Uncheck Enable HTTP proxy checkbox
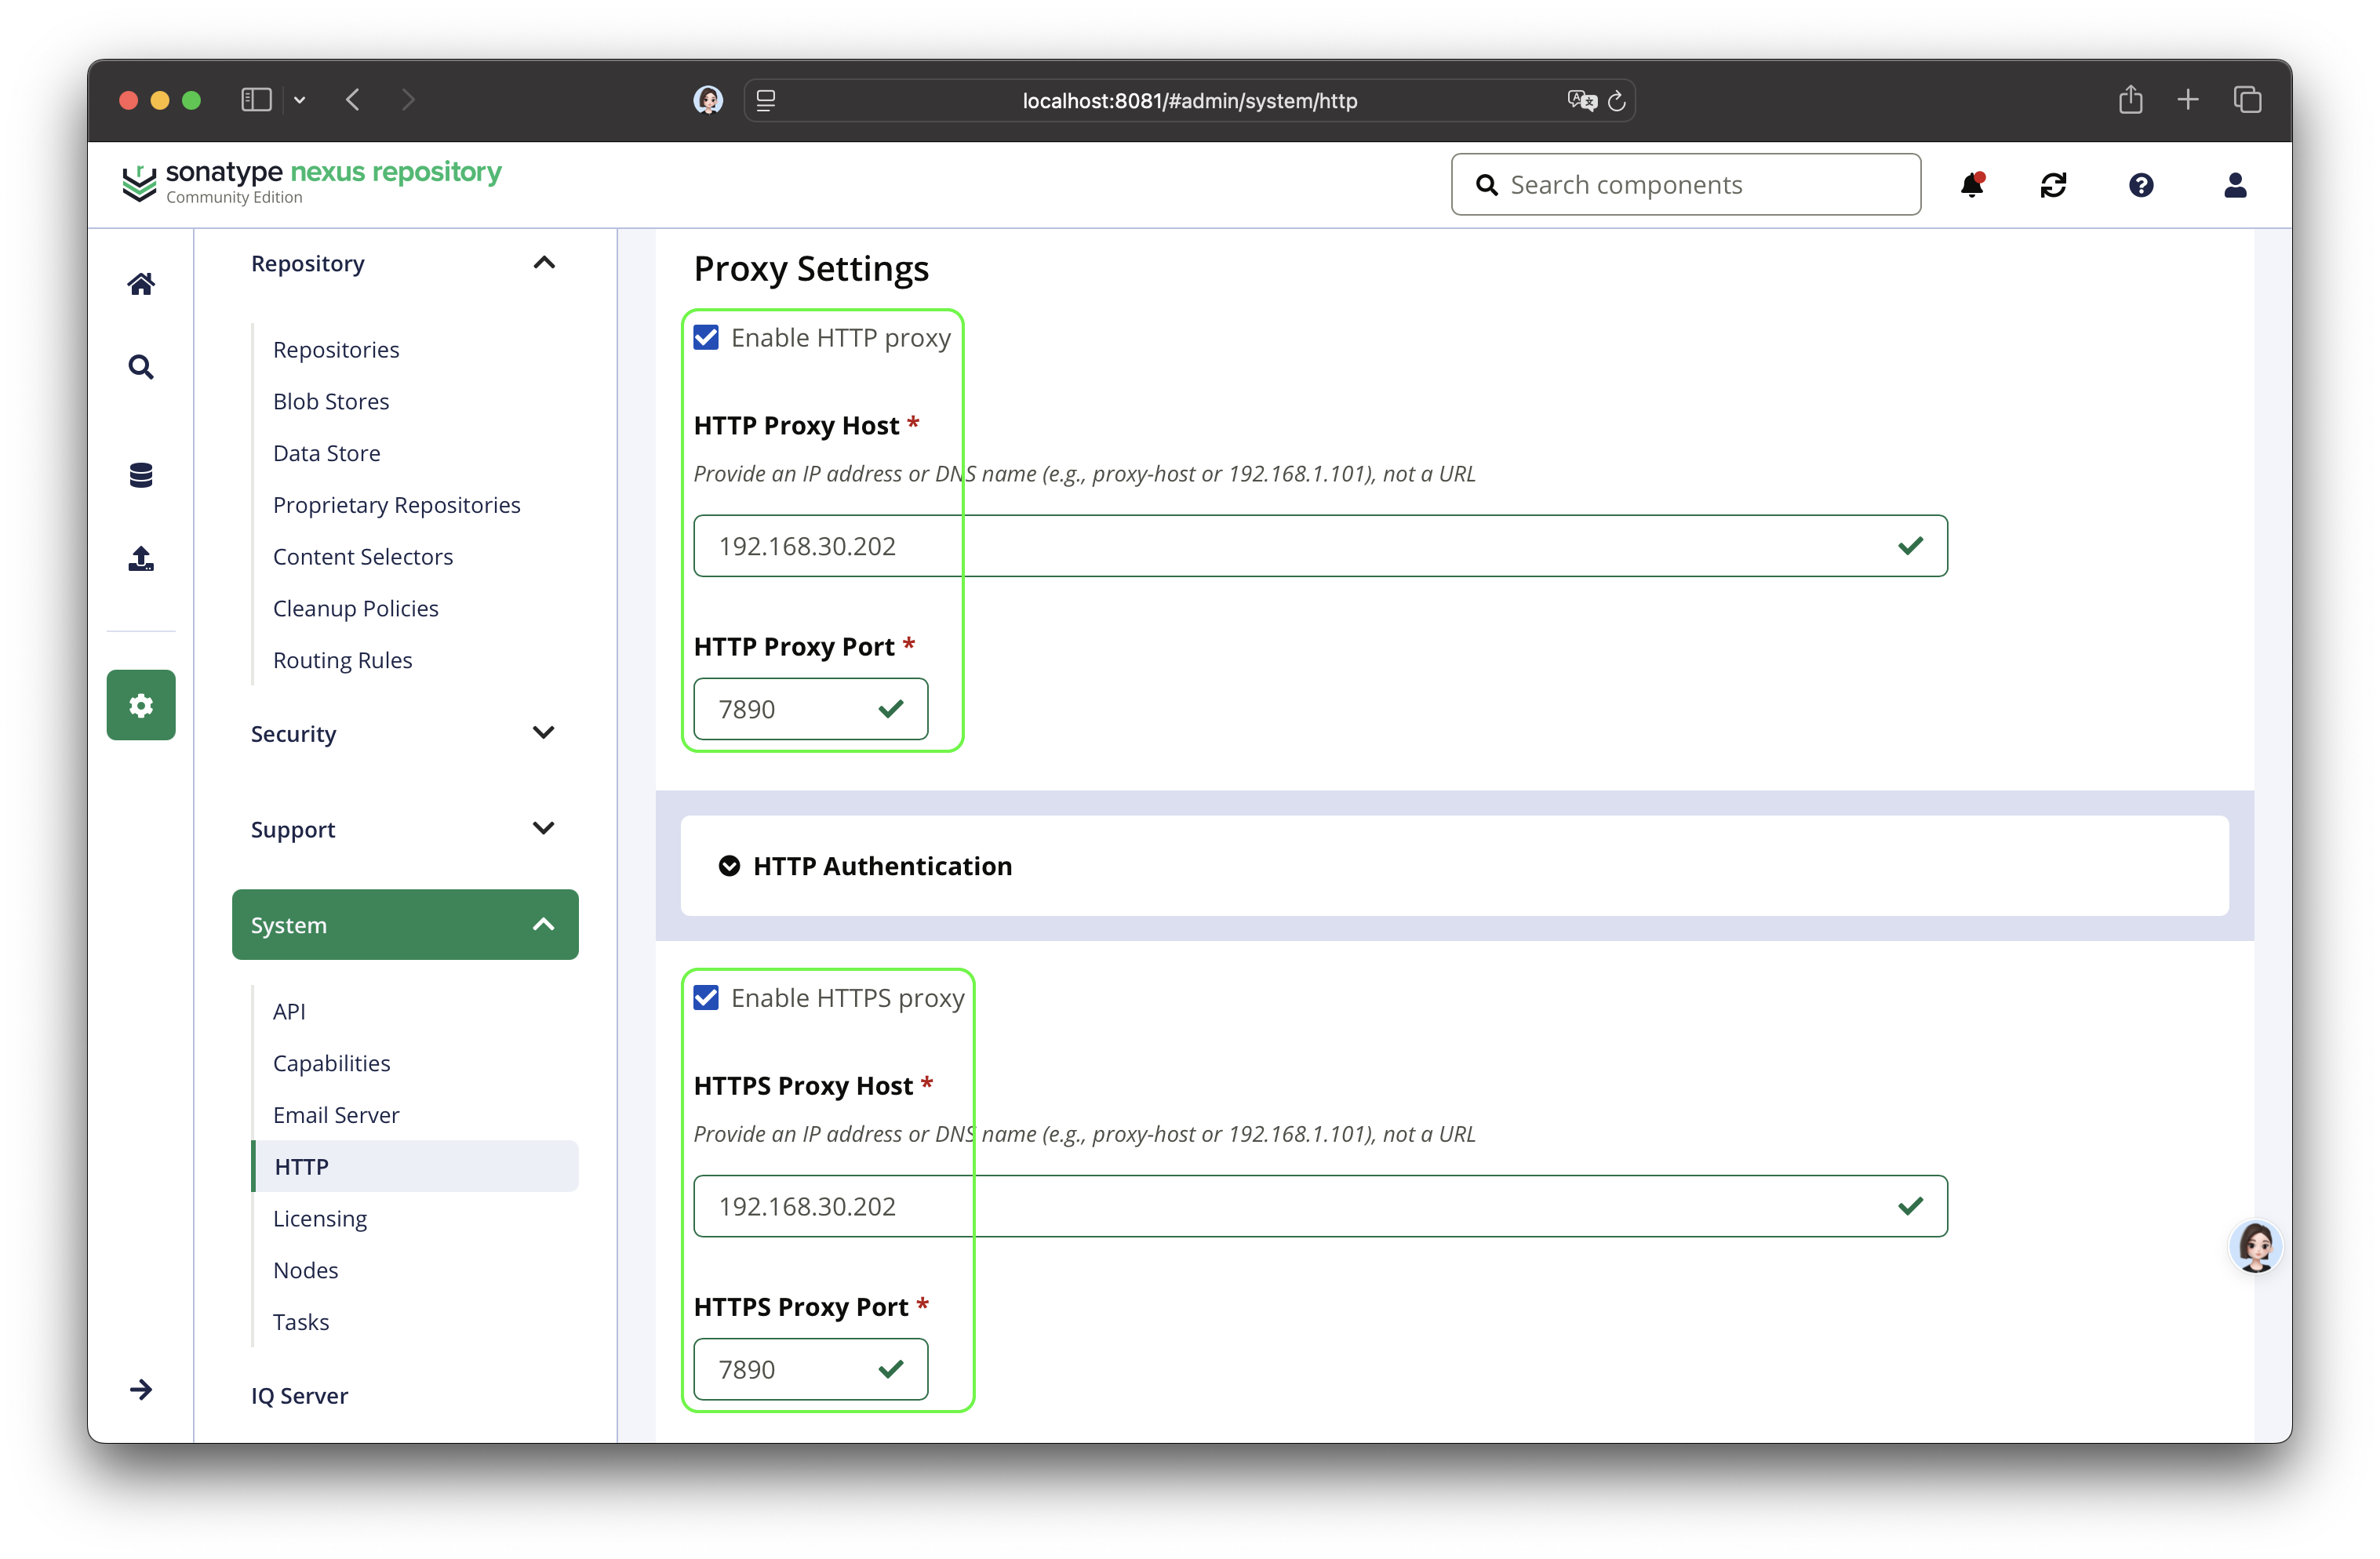This screenshot has width=2380, height=1559. tap(706, 338)
